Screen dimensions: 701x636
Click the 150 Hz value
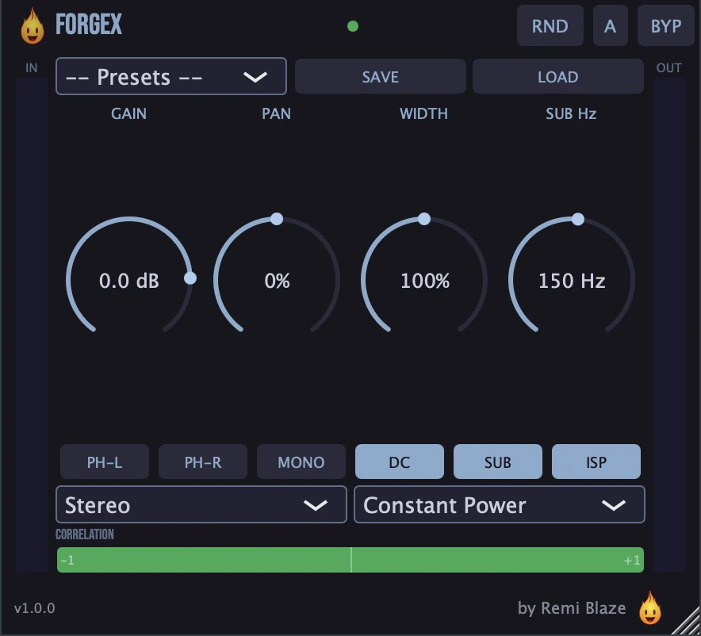tap(572, 281)
